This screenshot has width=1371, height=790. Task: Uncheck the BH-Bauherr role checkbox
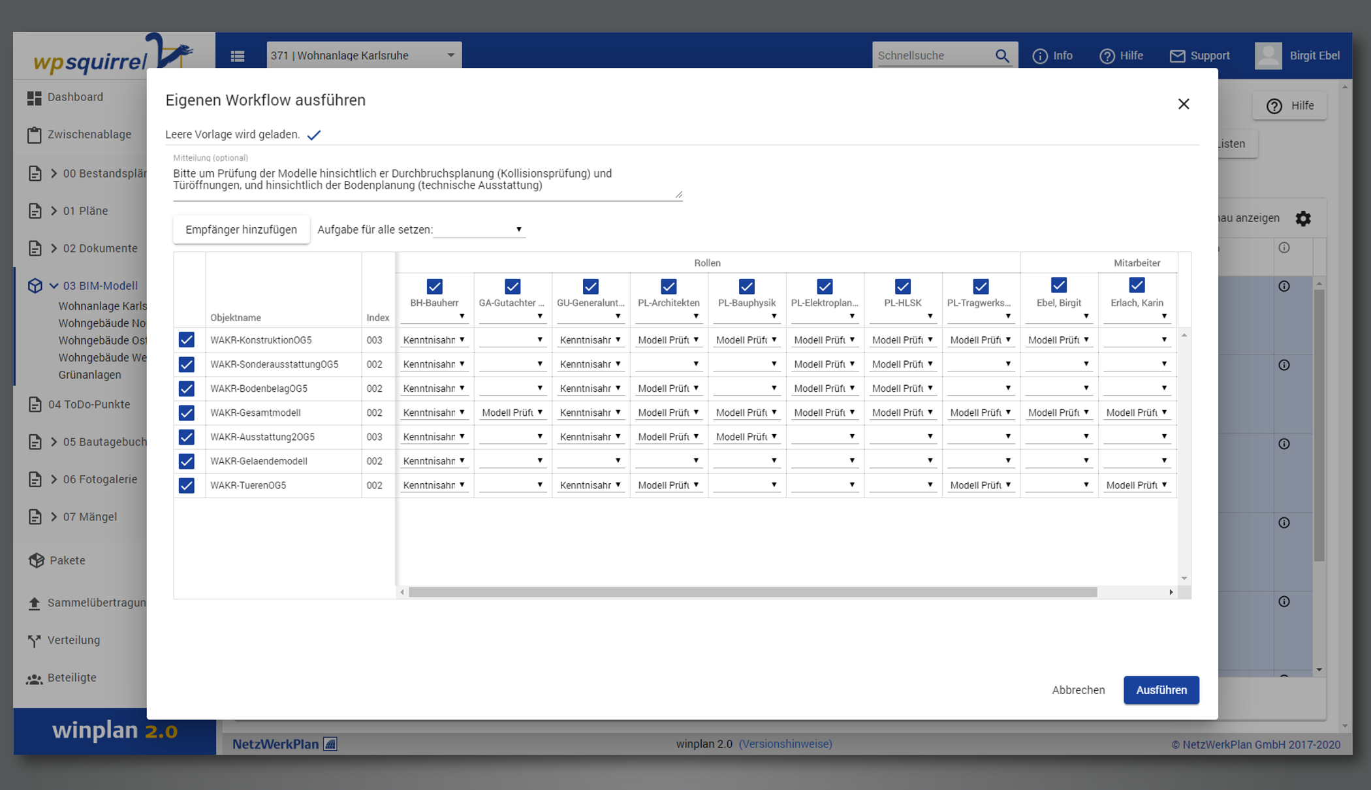[x=434, y=287]
